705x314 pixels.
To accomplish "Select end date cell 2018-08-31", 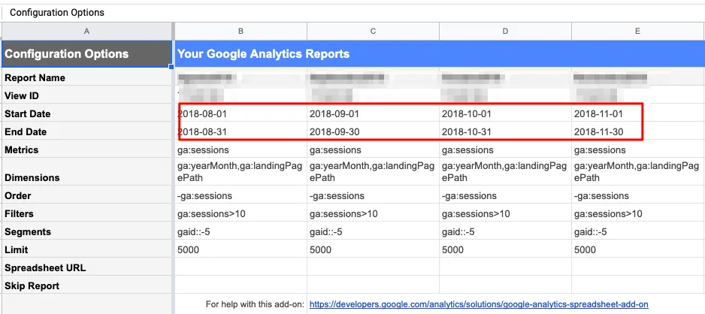I will tap(241, 131).
